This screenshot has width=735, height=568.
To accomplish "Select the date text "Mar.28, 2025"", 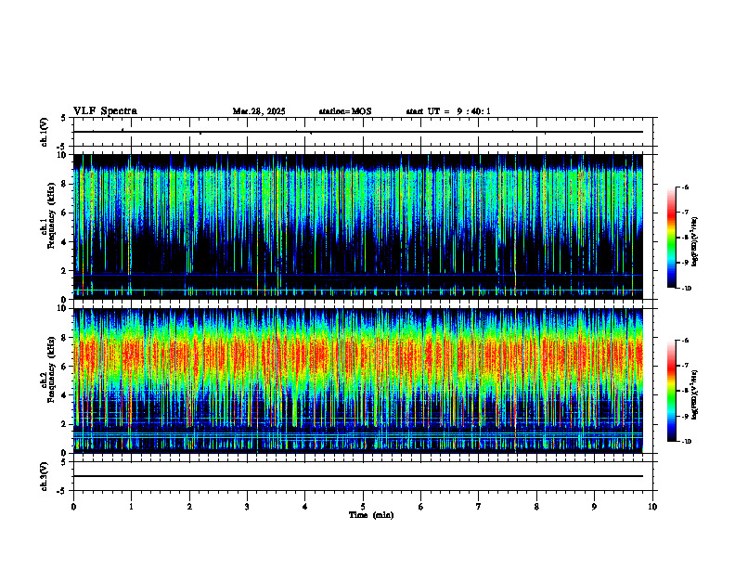I will [259, 111].
